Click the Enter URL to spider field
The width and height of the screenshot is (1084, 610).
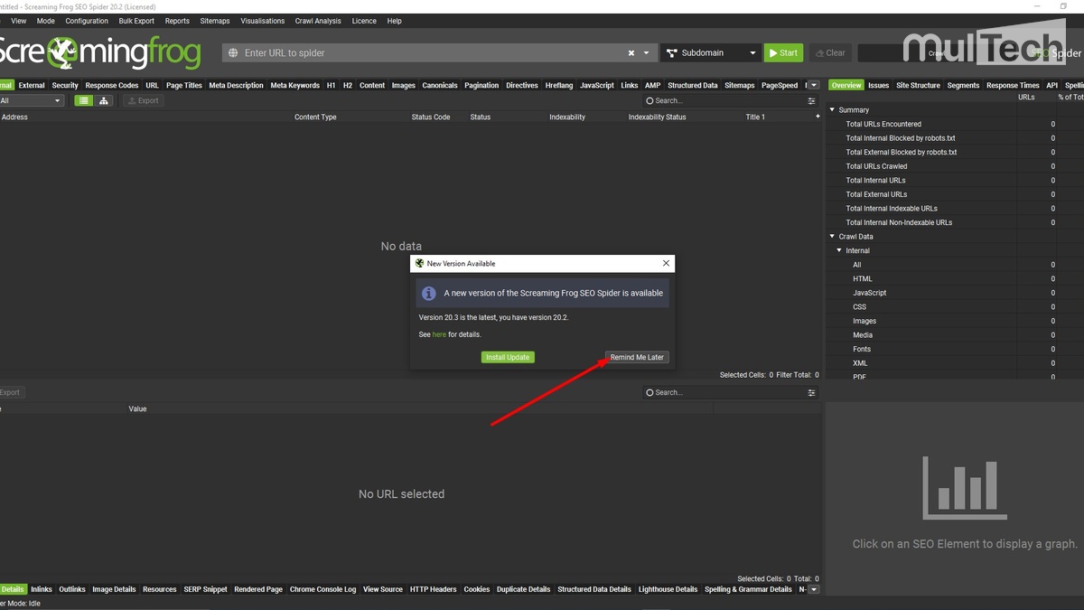pos(425,53)
